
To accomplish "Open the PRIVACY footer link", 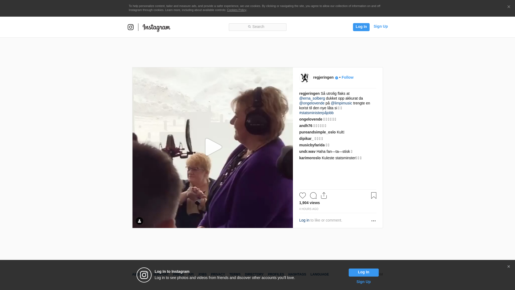I will coord(218,274).
